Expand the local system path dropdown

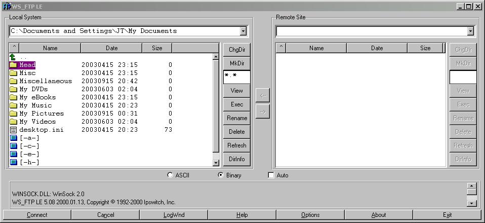[243, 31]
